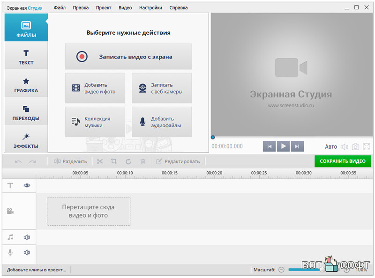This screenshot has width=375, height=278.
Task: Click the undo arrow icon
Action: click(x=18, y=161)
